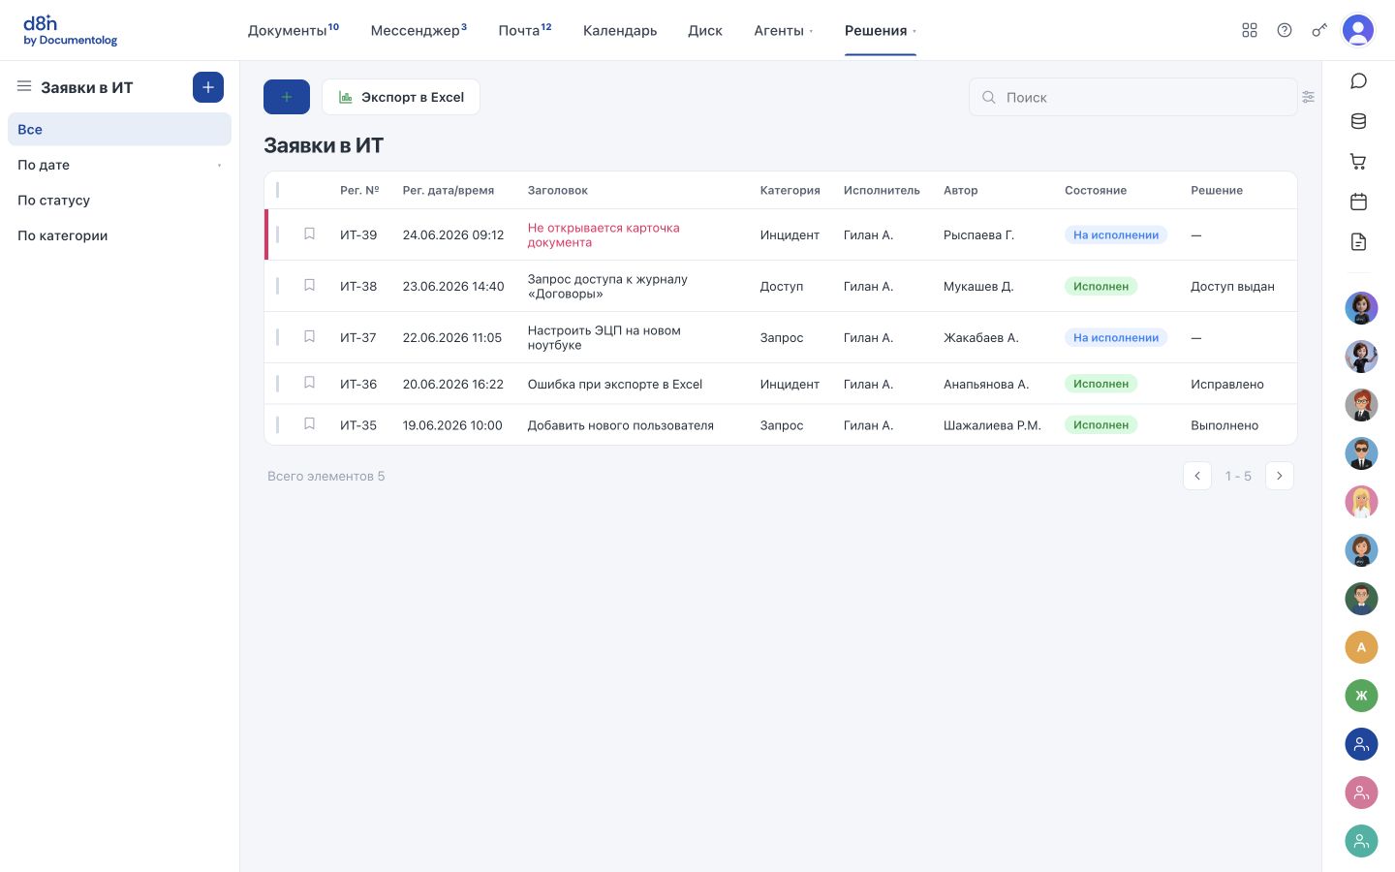Bookmark the ИТ-36 row
This screenshot has height=872, width=1395.
click(x=310, y=383)
